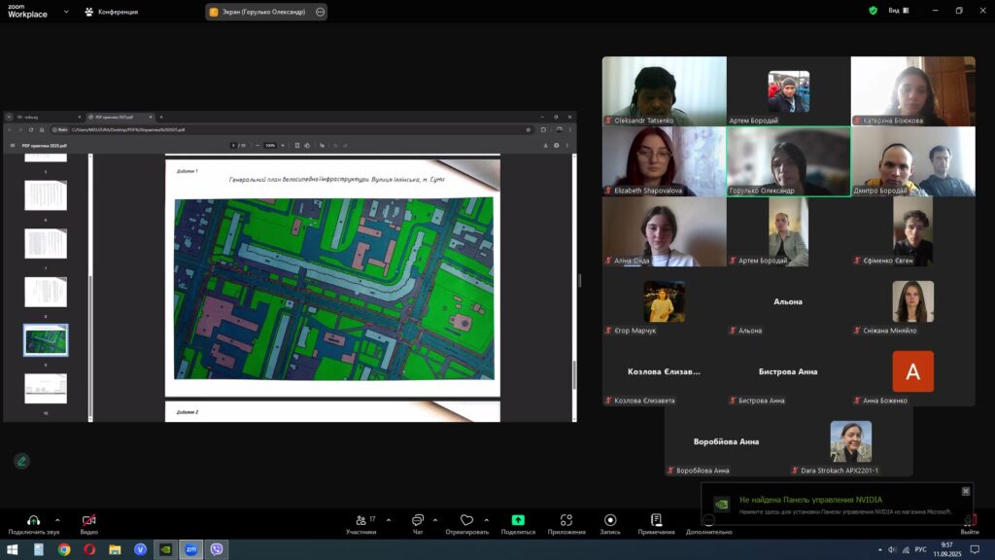
Task: Click Козлова Єлизавета name tile
Action: tap(665, 371)
